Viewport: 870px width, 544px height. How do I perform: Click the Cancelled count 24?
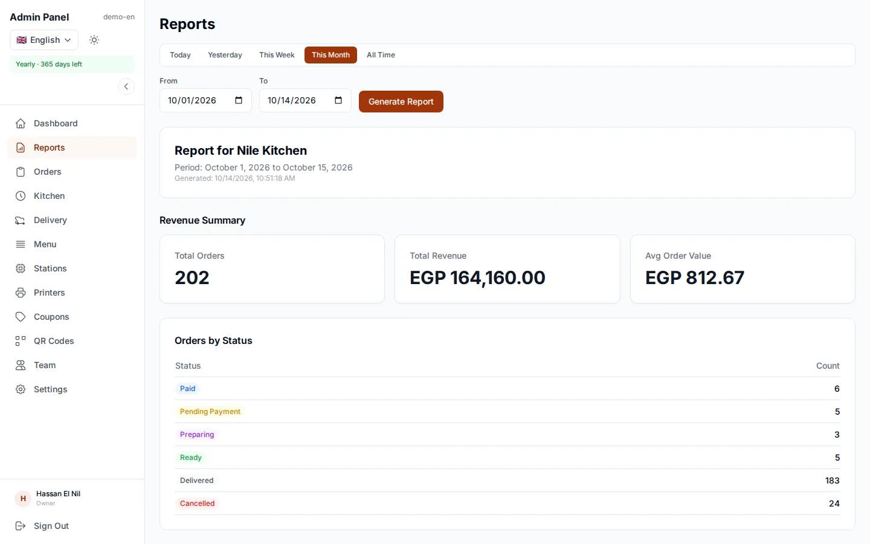[x=834, y=504]
